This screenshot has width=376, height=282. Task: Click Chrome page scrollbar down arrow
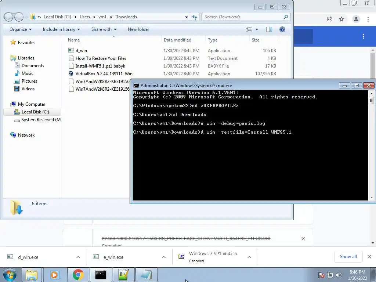(x=373, y=243)
